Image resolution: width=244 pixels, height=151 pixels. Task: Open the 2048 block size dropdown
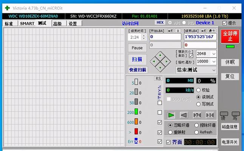[x=214, y=54]
